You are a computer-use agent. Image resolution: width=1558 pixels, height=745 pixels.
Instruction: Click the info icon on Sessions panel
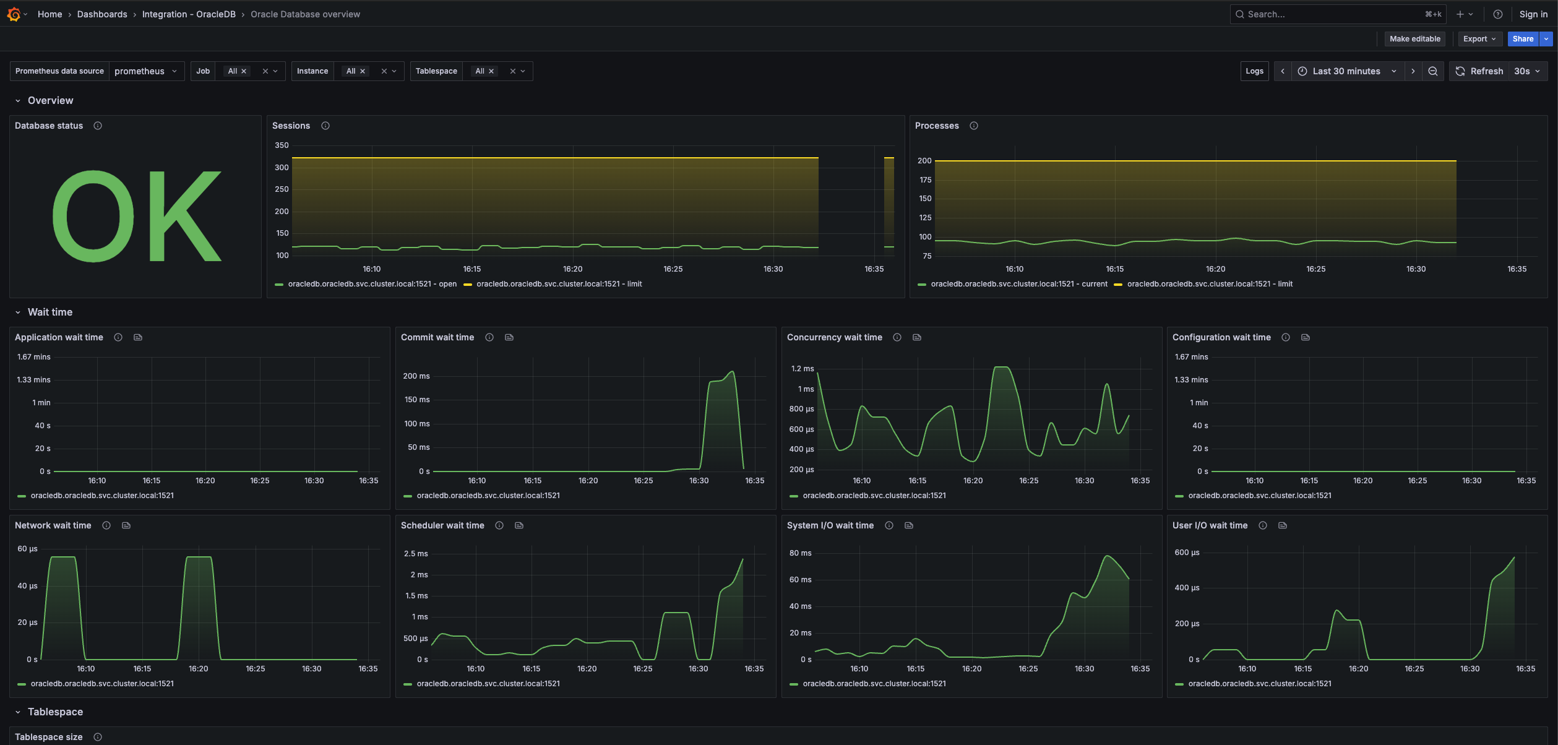click(x=325, y=126)
